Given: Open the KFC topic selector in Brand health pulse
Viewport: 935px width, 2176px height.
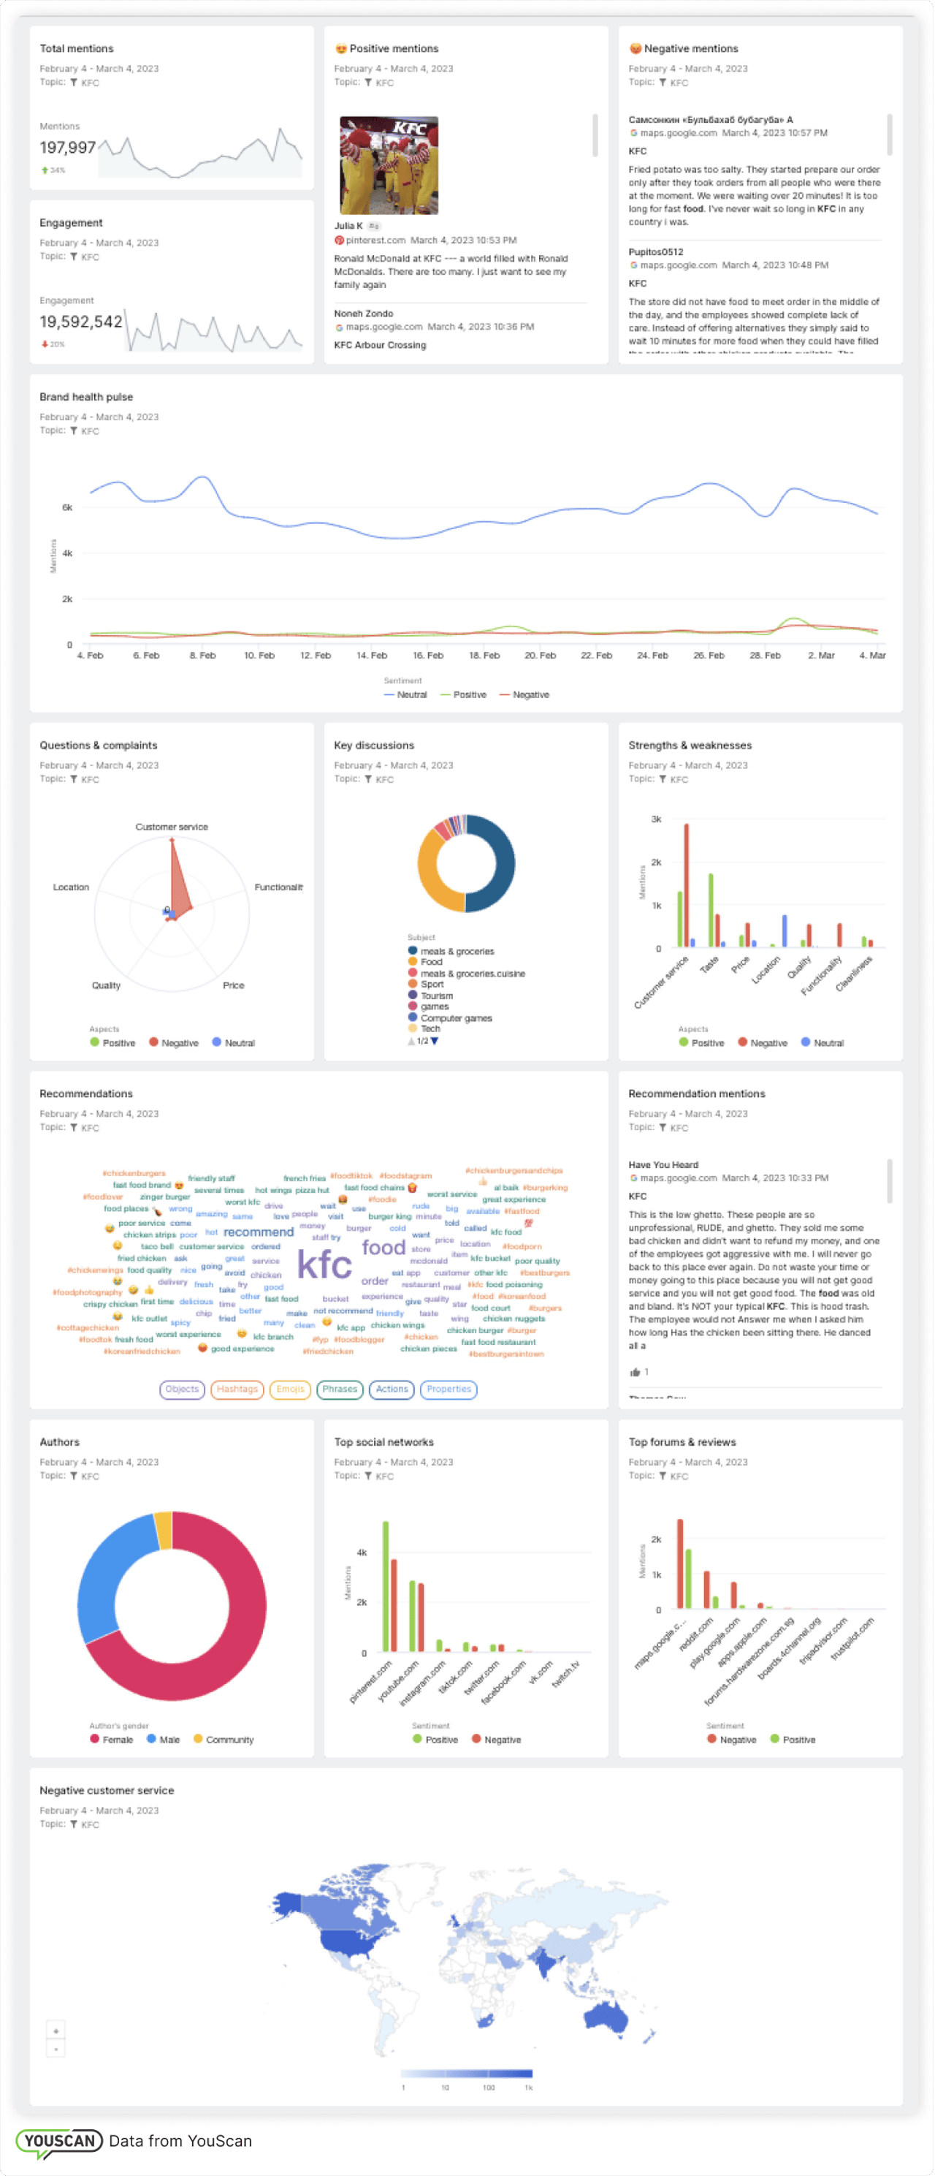Looking at the screenshot, I should click(x=91, y=432).
